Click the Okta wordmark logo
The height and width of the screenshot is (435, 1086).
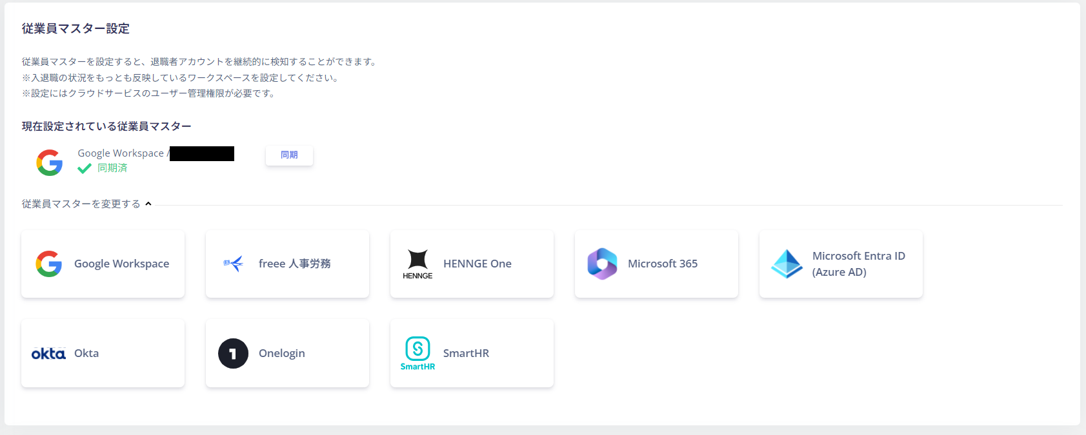point(48,353)
